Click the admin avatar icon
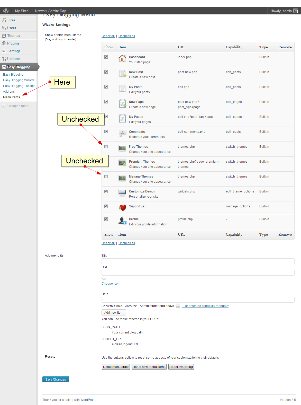Viewport: 301px width, 405px height. pyautogui.click(x=296, y=11)
